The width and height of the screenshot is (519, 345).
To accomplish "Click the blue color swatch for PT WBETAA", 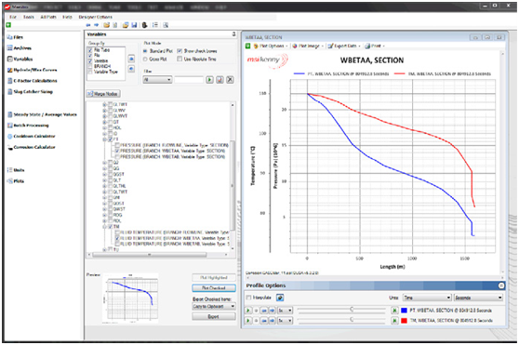I will point(404,311).
